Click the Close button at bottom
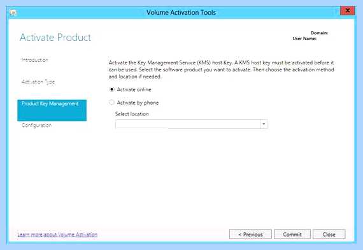Viewport: 363px width, 250px height. (x=329, y=234)
